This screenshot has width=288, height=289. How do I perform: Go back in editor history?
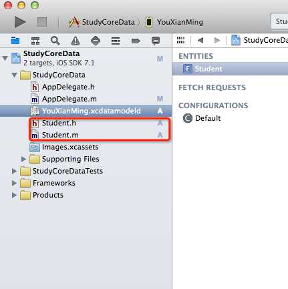(200, 40)
